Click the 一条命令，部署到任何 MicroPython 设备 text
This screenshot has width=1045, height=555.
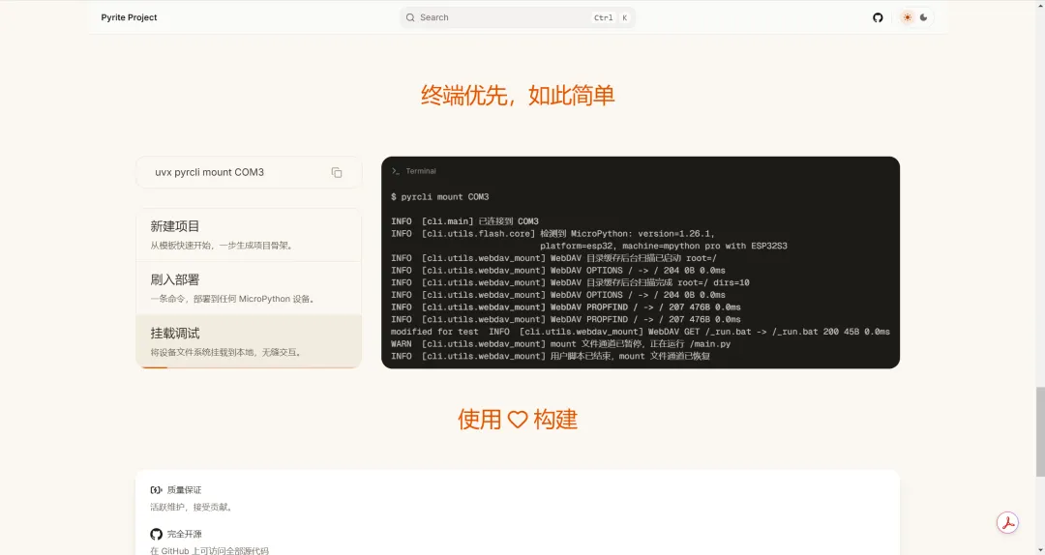[x=232, y=299]
